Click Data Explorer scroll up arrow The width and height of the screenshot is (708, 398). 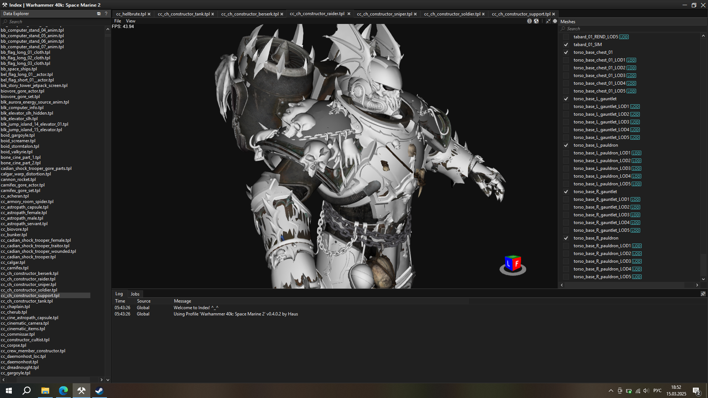108,29
